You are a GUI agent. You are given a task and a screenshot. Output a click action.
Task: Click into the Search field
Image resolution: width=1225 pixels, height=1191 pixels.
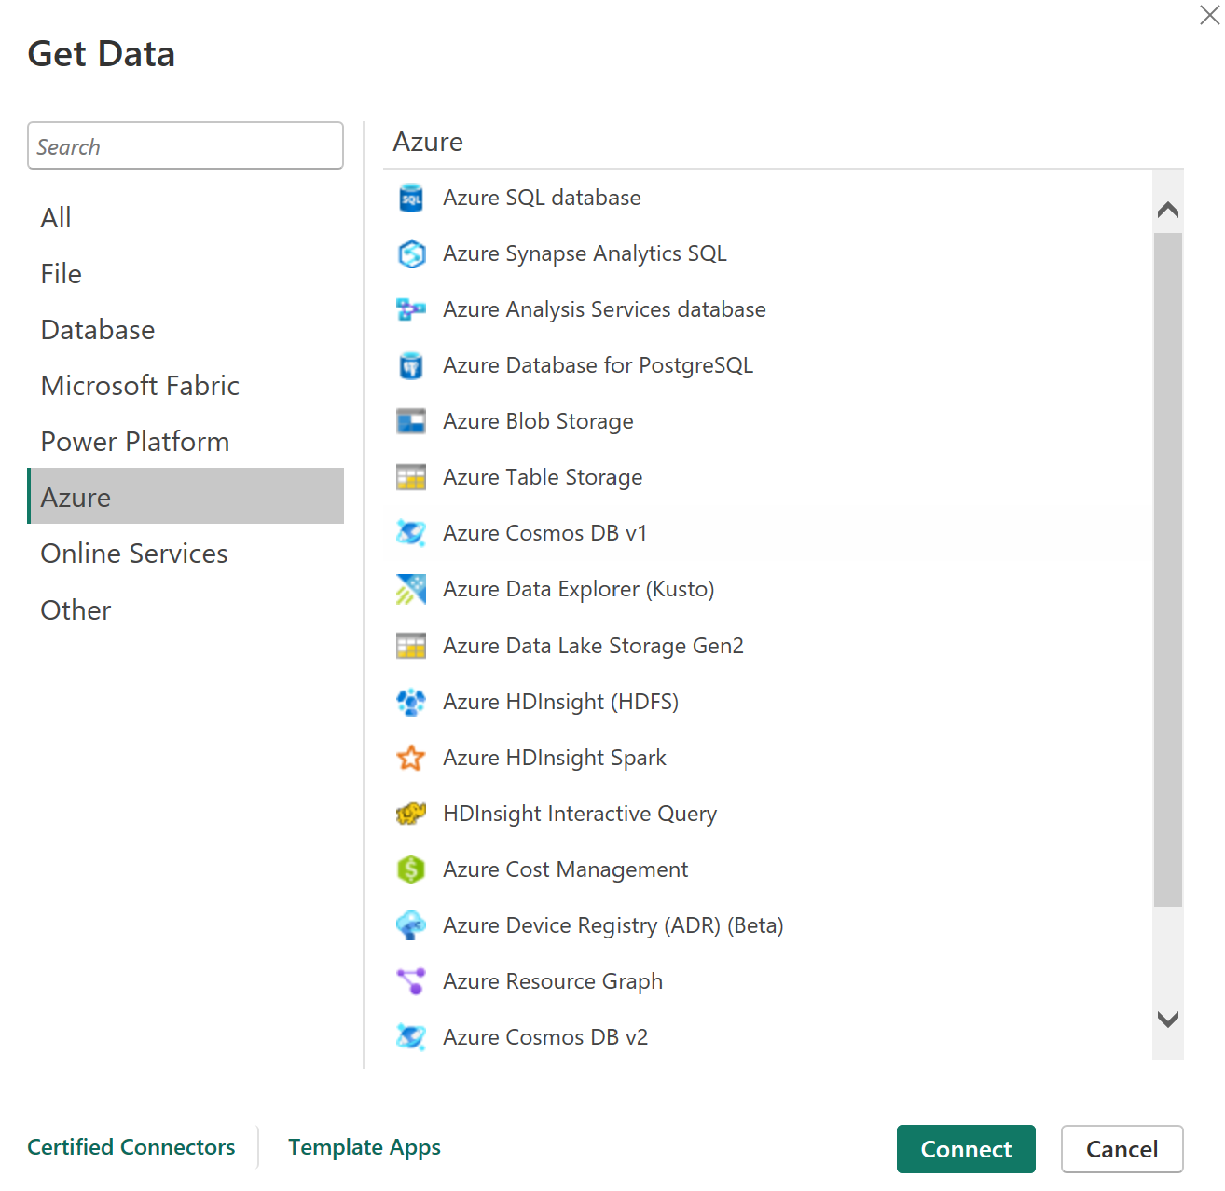click(x=186, y=145)
